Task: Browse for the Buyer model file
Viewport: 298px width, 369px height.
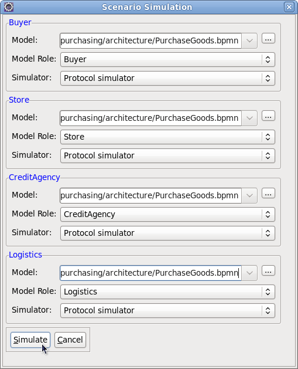Action: 268,39
